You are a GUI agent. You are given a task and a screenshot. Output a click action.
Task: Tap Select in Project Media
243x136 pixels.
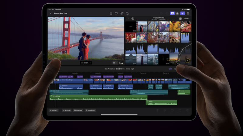point(187,19)
